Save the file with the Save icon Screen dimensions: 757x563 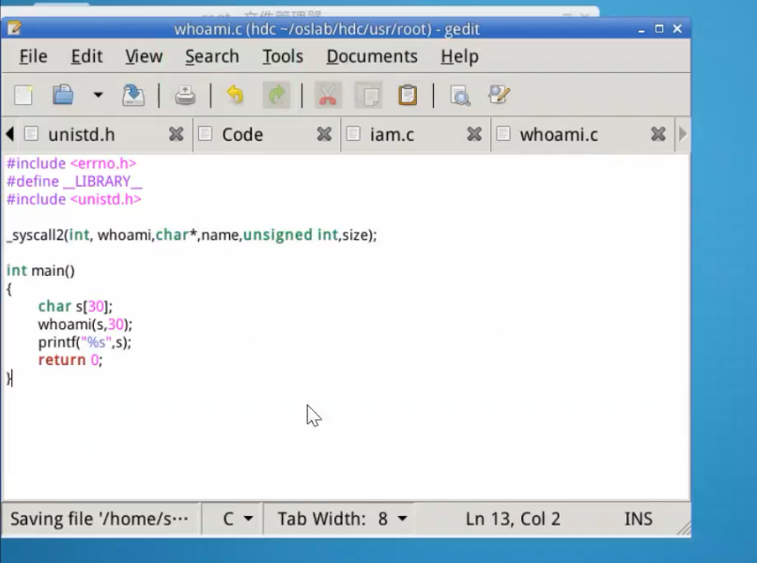tap(133, 95)
